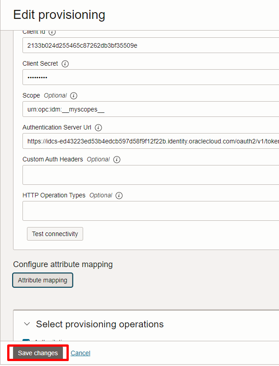Cancel editing via the Cancel link
279x366 pixels.
point(80,353)
